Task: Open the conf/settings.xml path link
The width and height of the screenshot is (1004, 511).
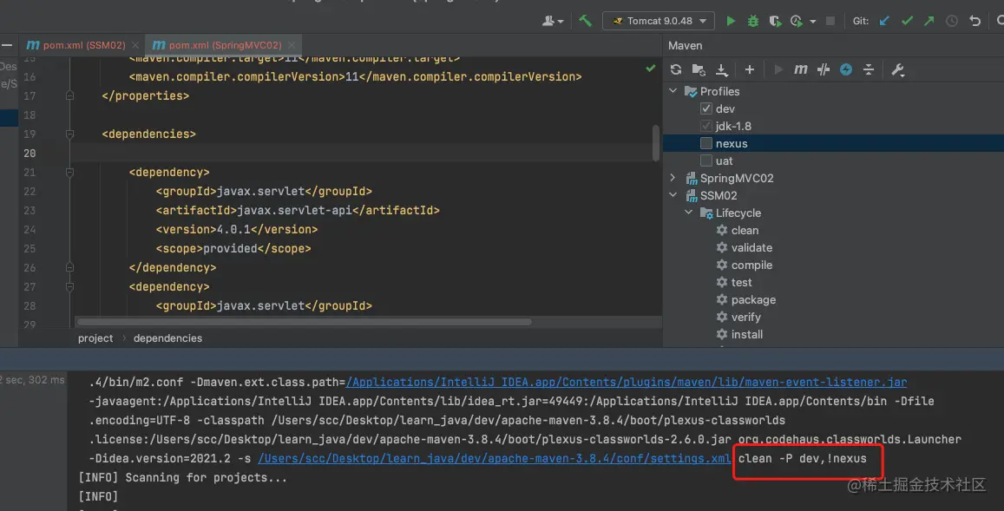Action: point(494,458)
